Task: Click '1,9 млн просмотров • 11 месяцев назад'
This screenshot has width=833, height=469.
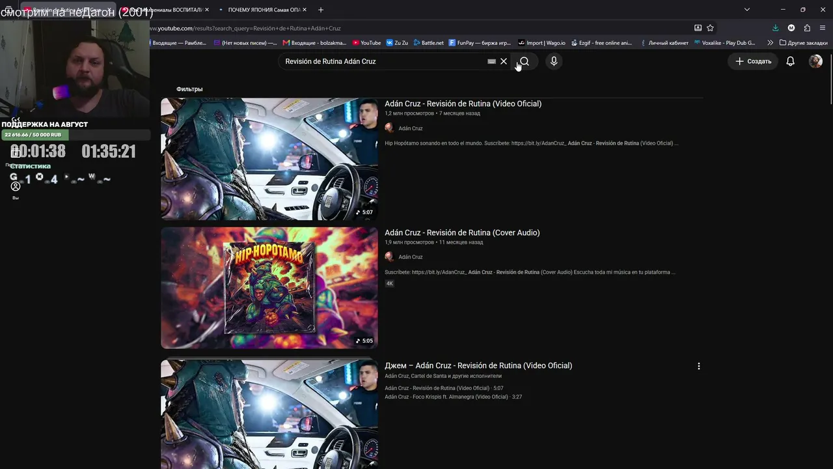Action: click(433, 242)
